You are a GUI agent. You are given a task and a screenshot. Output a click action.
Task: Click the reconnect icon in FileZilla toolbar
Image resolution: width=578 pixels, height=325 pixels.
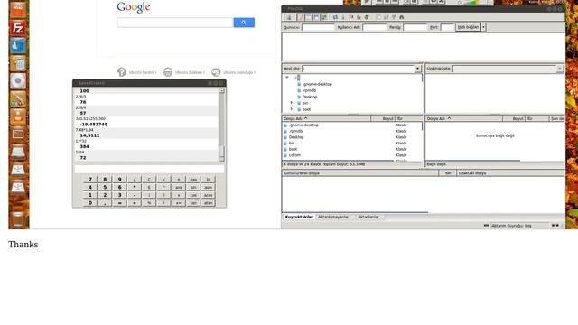click(367, 17)
